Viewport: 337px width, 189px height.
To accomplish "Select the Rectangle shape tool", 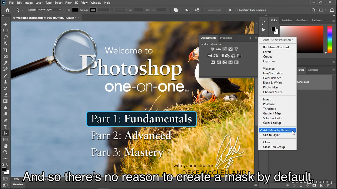I will coord(6,140).
